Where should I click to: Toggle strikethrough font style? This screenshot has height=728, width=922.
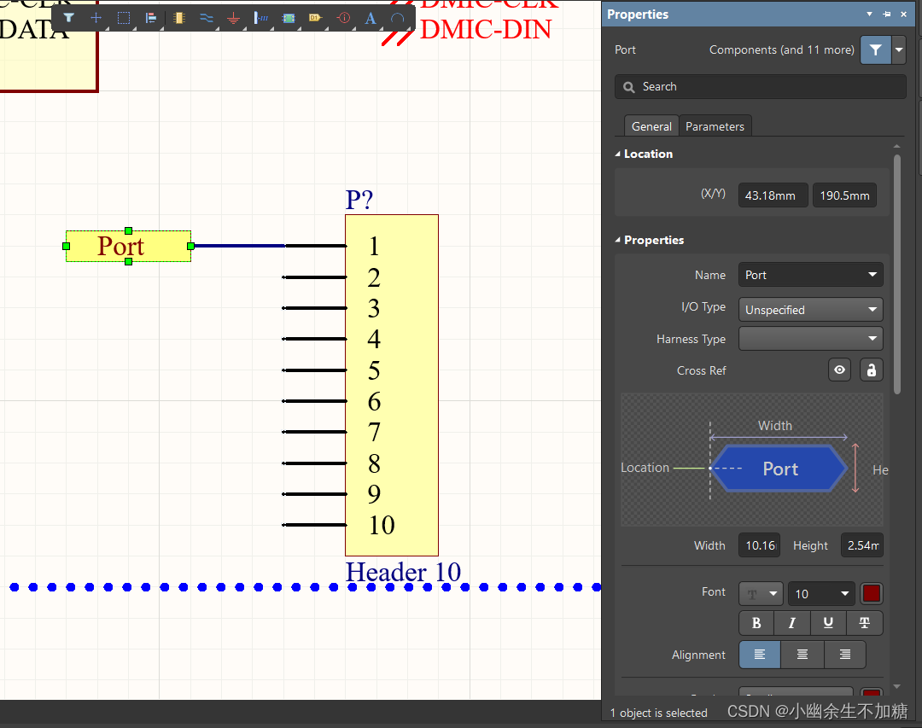point(864,623)
